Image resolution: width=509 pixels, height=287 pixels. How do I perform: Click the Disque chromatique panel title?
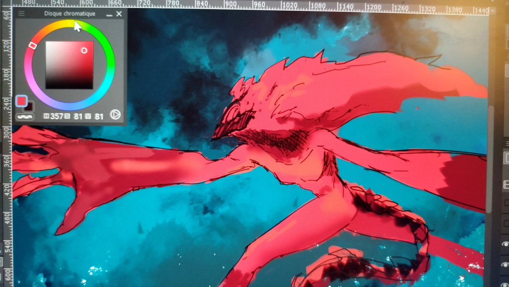click(70, 14)
